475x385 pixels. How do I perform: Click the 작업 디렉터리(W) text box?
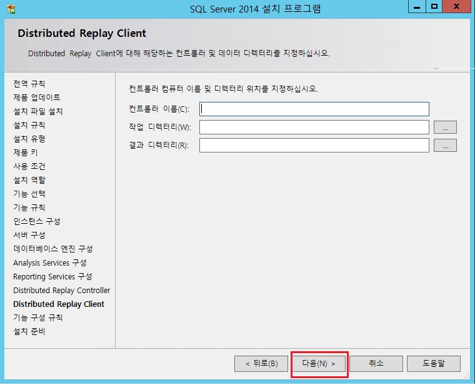314,127
